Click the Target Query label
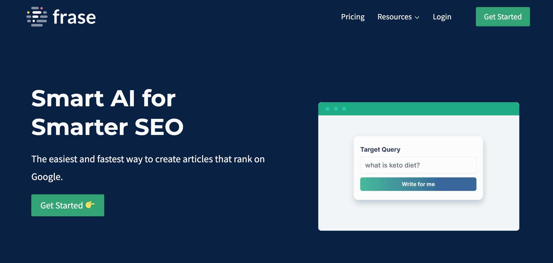The width and height of the screenshot is (553, 263). pyautogui.click(x=380, y=150)
